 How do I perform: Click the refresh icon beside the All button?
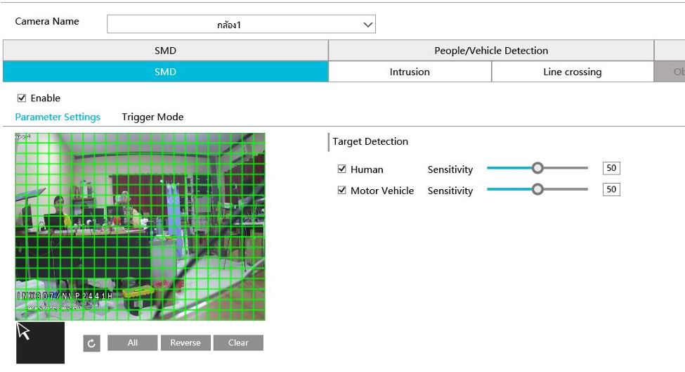pyautogui.click(x=91, y=343)
